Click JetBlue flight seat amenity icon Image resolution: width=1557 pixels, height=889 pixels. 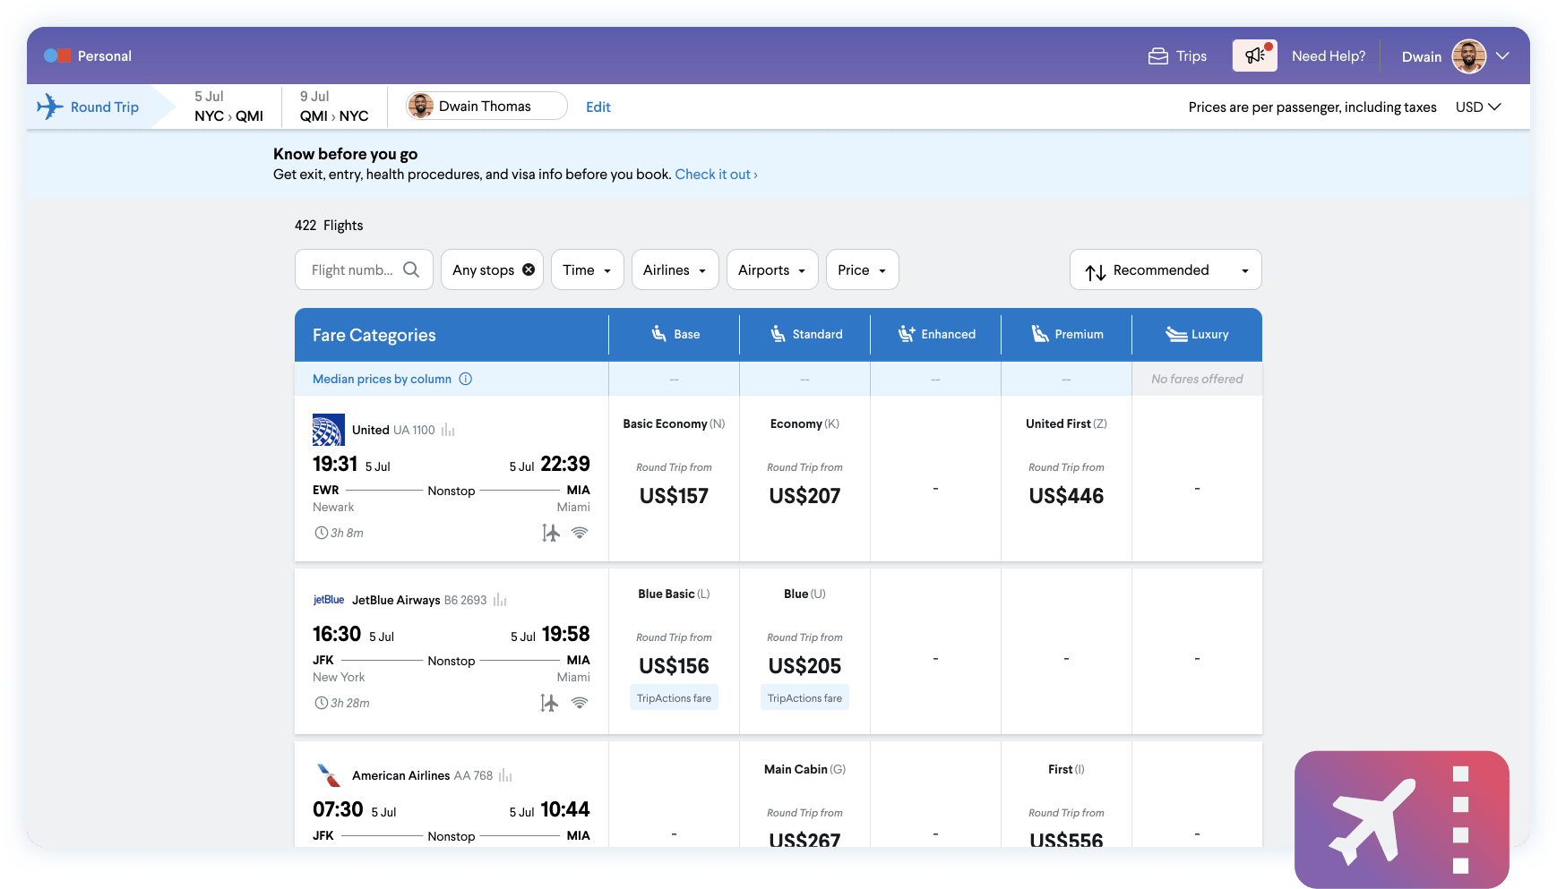(x=549, y=703)
